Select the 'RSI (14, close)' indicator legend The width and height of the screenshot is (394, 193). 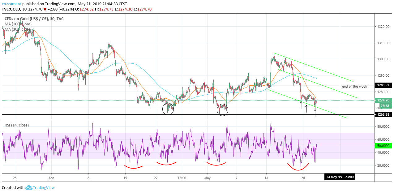(17, 125)
